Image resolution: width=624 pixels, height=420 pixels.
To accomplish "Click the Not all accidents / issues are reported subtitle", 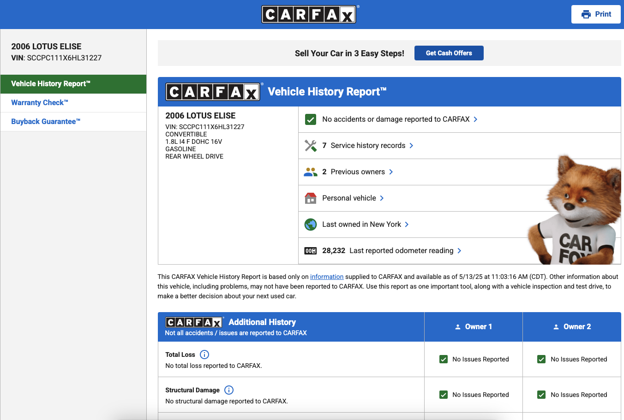I will point(236,333).
